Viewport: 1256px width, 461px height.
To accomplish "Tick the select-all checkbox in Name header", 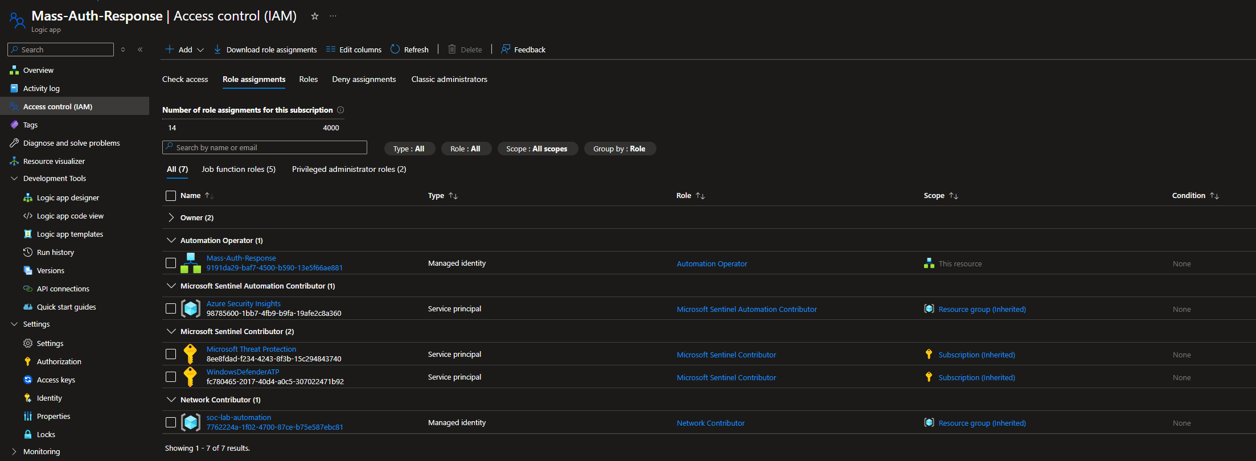I will pos(171,196).
